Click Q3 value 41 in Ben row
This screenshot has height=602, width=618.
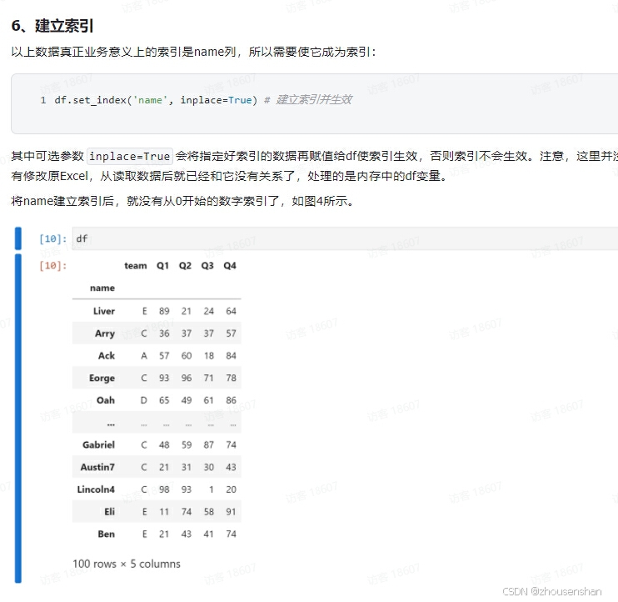point(208,534)
